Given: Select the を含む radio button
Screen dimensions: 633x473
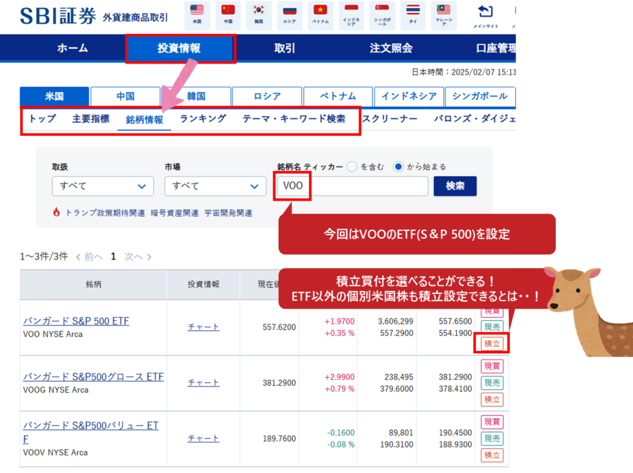Looking at the screenshot, I should click(352, 167).
